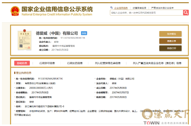Click the credit code in the header card
Viewport: 191px width, 126px height.
[x=73, y=38]
